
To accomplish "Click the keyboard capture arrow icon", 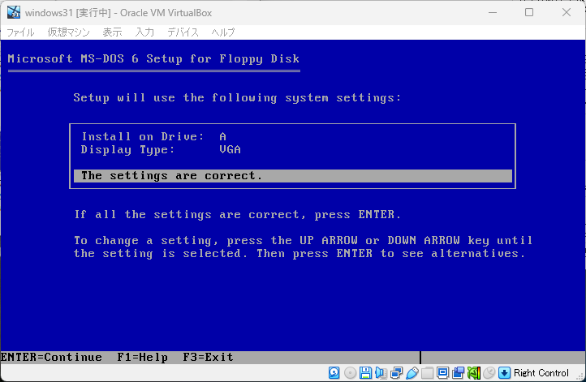I will pyautogui.click(x=505, y=372).
